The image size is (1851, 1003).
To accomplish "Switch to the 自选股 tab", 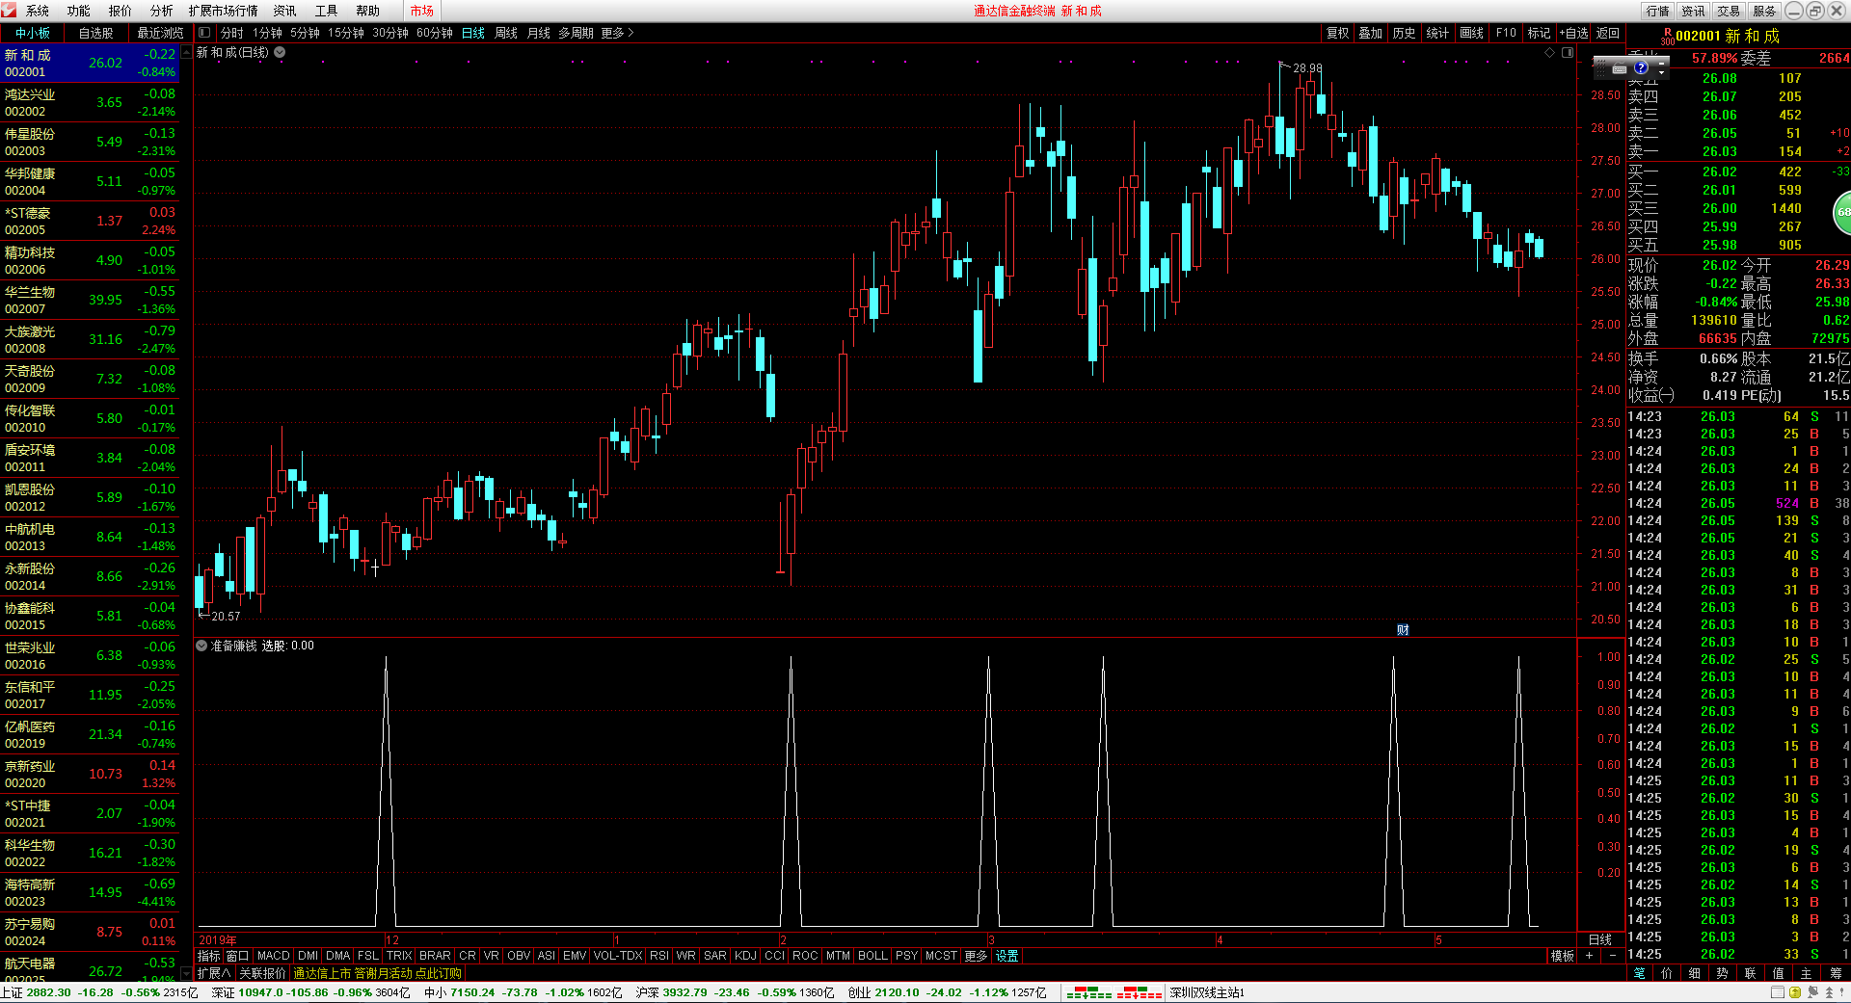I will (95, 33).
